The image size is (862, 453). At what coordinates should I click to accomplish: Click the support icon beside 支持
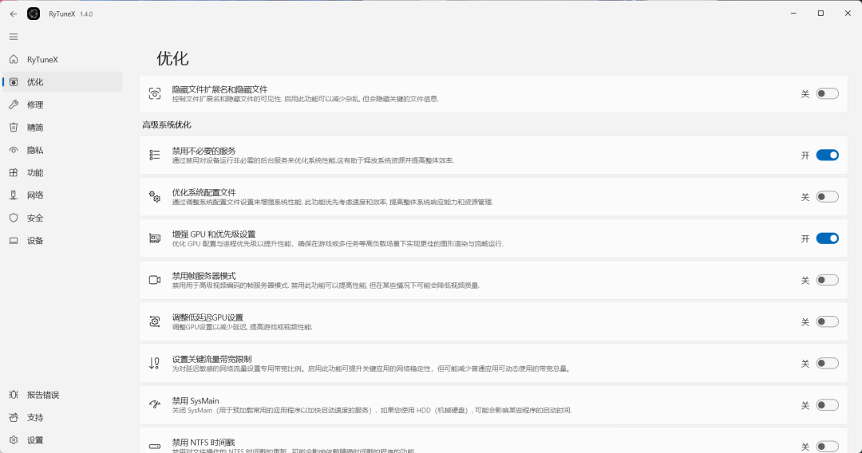click(14, 417)
